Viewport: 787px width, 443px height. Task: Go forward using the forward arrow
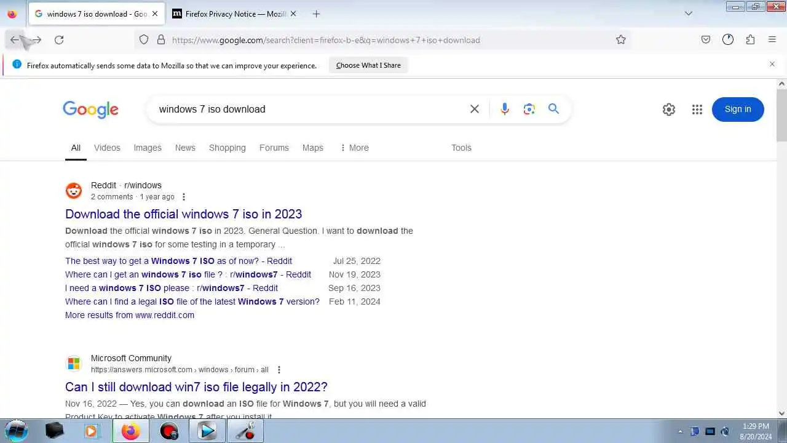click(36, 40)
